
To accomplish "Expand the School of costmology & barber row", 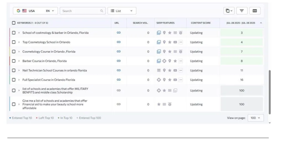I will tap(19, 33).
